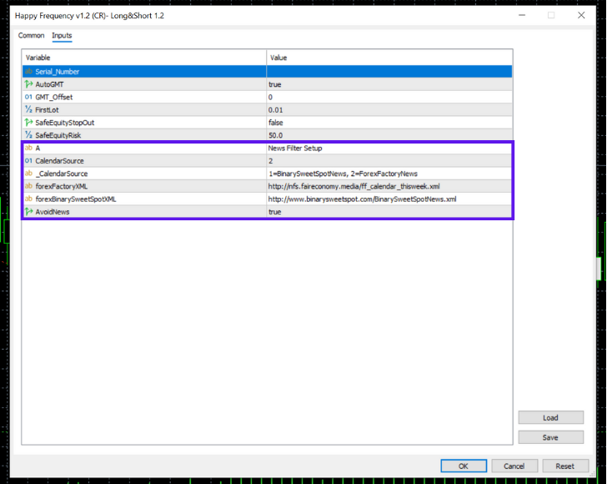
Task: Save the input settings with Save
Action: coord(550,437)
